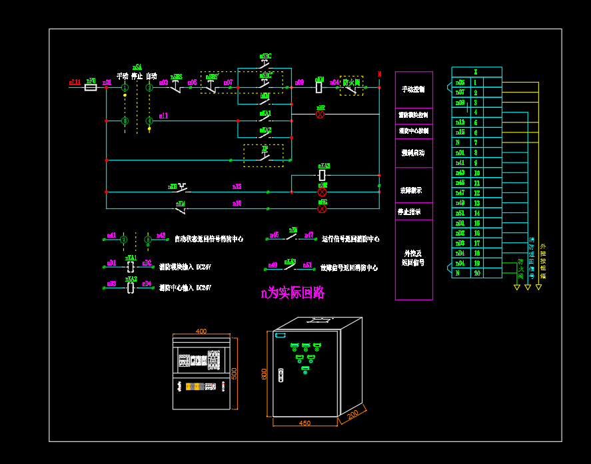This screenshot has width=591, height=464.
Task: Click the 消防中心控制 function cell
Action: coord(414,131)
